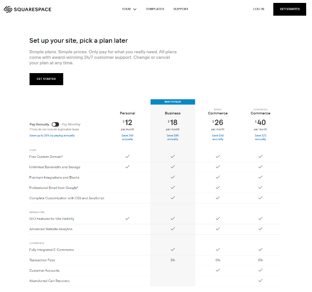
Task: Click Get Started below the intro text
Action: pos(46,79)
